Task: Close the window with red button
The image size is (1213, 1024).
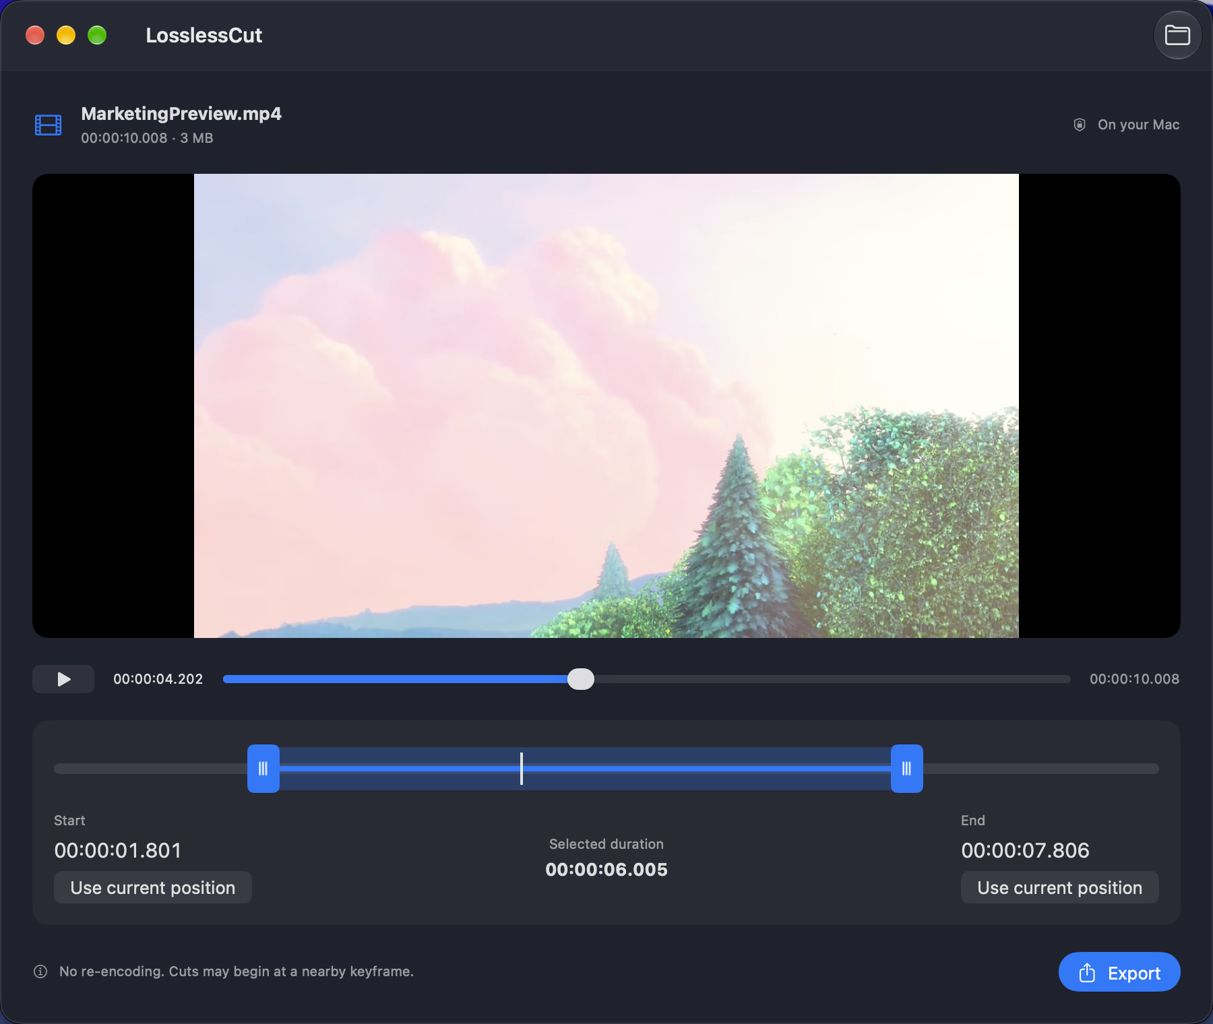Action: pos(35,35)
